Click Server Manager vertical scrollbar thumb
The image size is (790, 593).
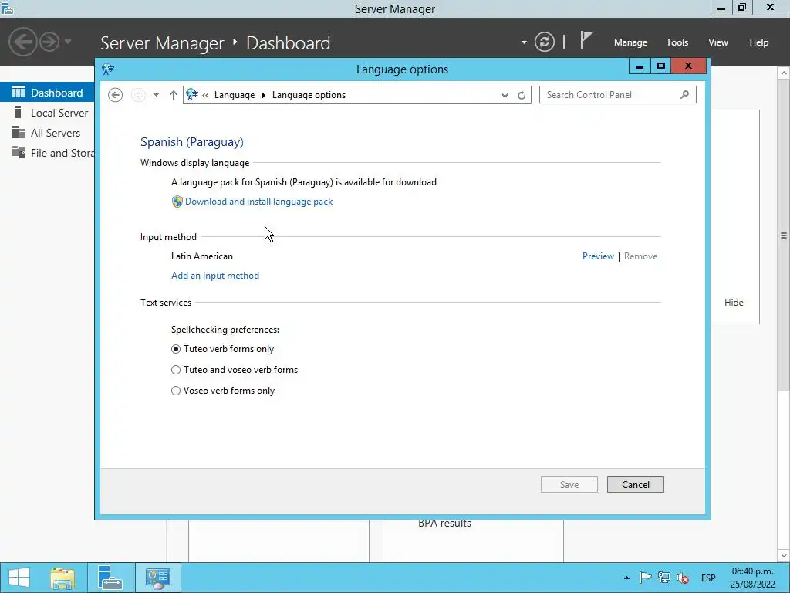pos(784,235)
